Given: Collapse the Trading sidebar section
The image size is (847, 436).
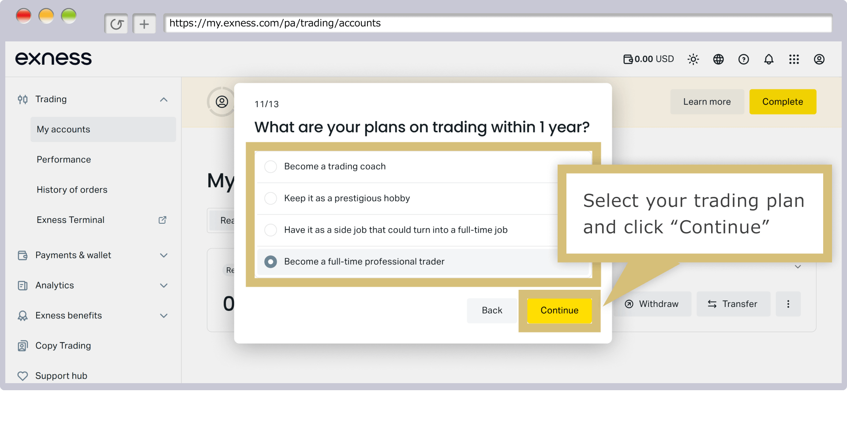Looking at the screenshot, I should 164,100.
